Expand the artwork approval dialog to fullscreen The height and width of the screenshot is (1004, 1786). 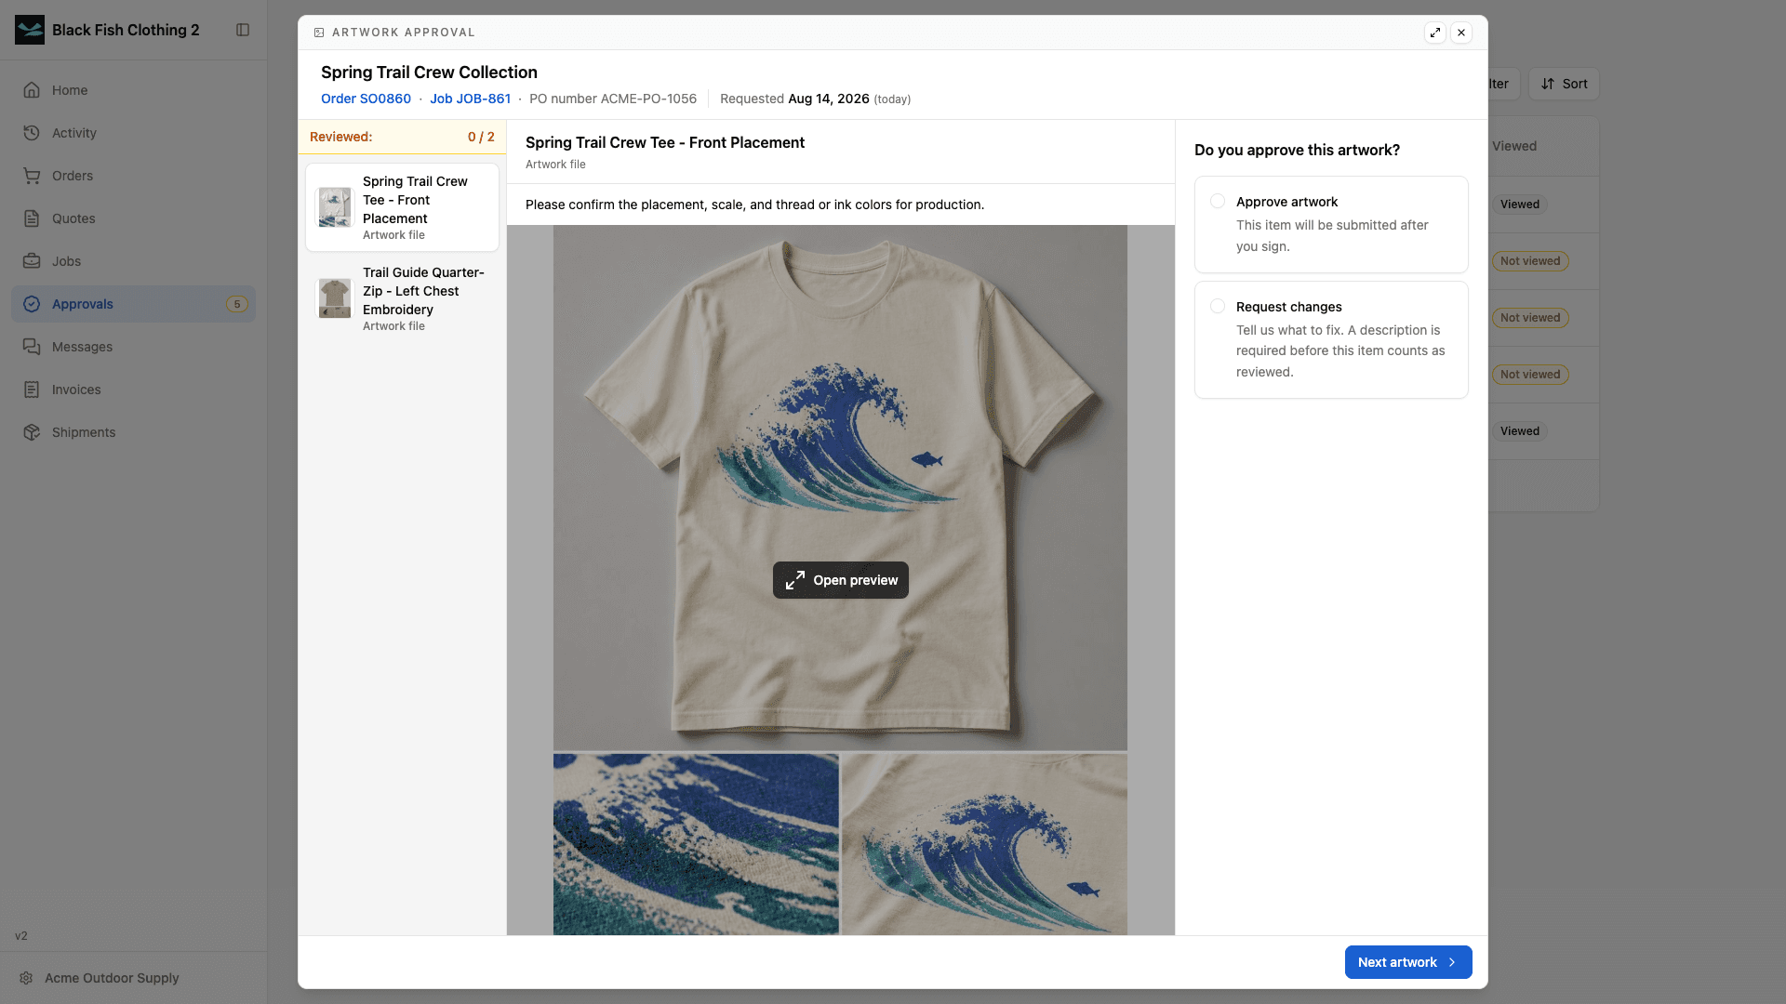tap(1435, 33)
